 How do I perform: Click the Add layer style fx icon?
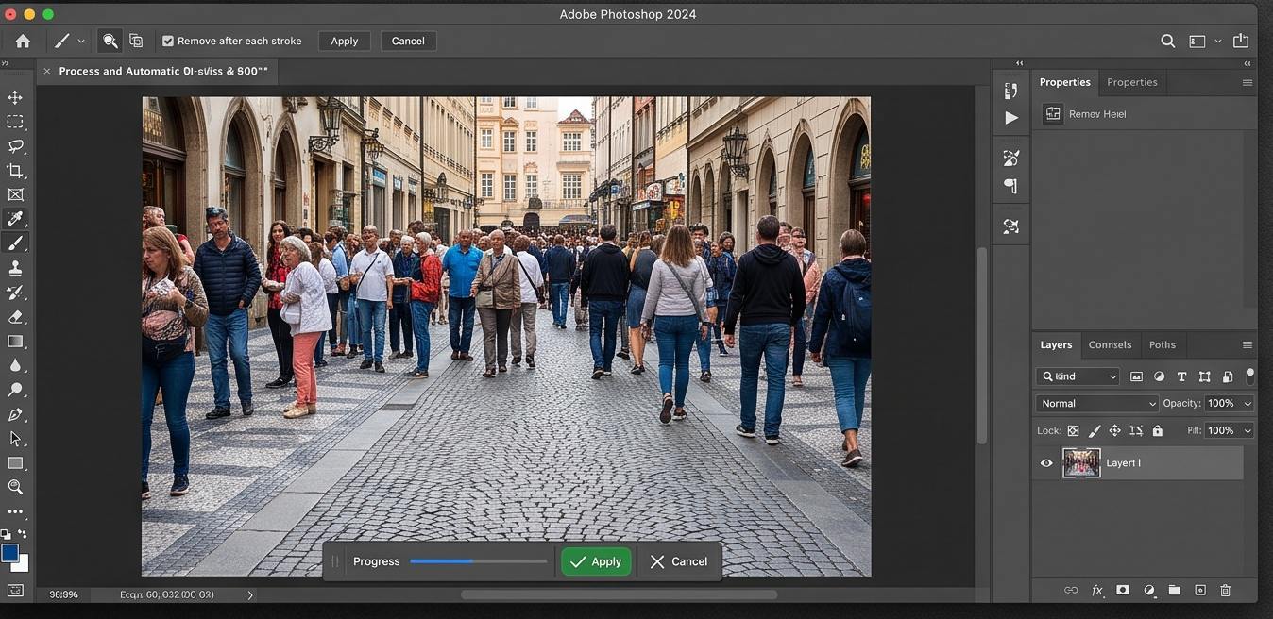click(1097, 591)
